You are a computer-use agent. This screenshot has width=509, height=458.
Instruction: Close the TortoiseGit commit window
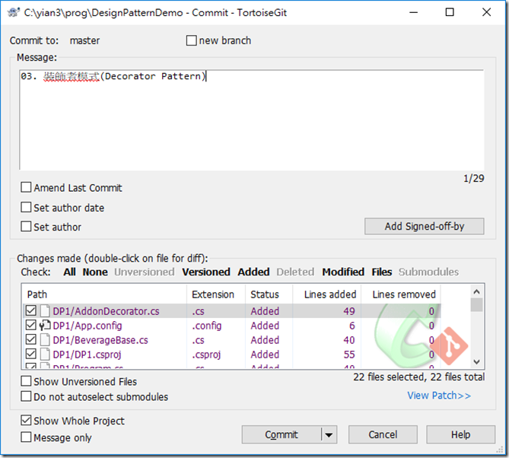point(486,13)
